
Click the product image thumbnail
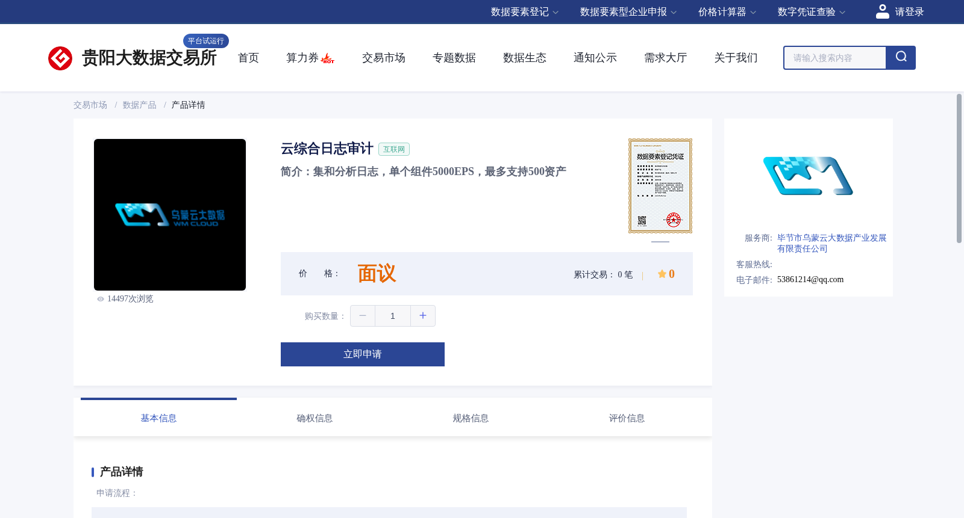[170, 215]
